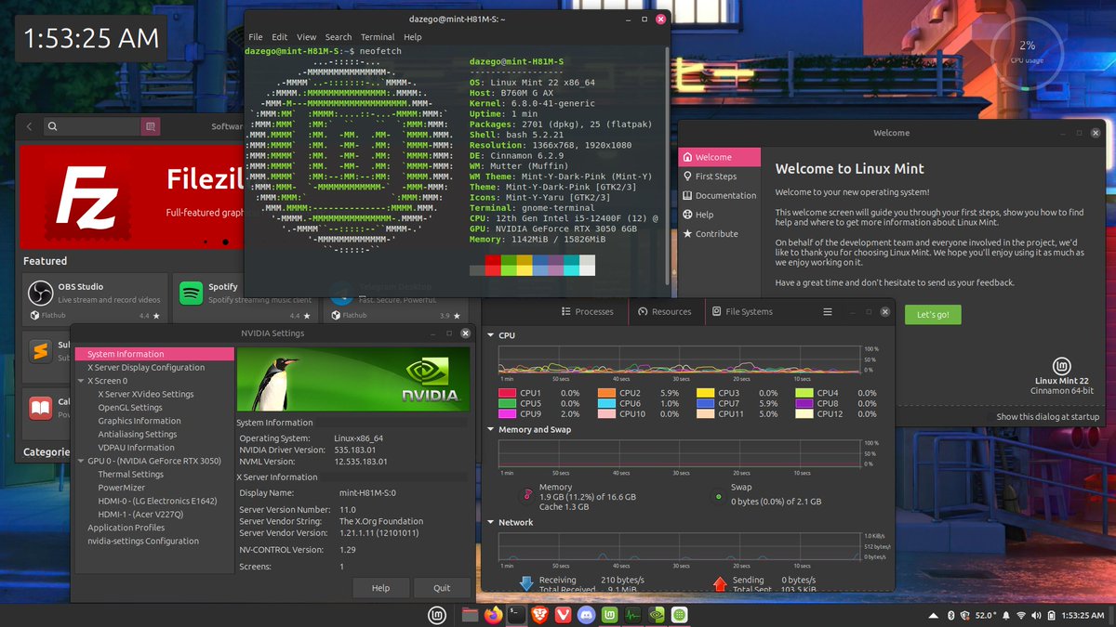1116x627 pixels.
Task: Collapse the CPU section in System Monitor
Action: (x=491, y=335)
